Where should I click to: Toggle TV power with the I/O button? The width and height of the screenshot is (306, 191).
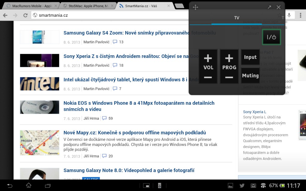pos(271,37)
